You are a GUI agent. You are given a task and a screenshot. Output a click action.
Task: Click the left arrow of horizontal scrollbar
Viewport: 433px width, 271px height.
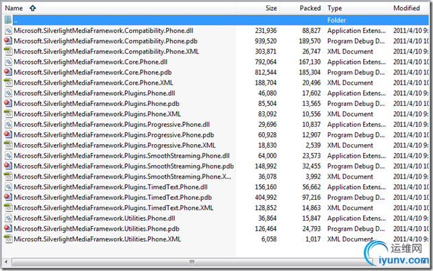click(6, 262)
